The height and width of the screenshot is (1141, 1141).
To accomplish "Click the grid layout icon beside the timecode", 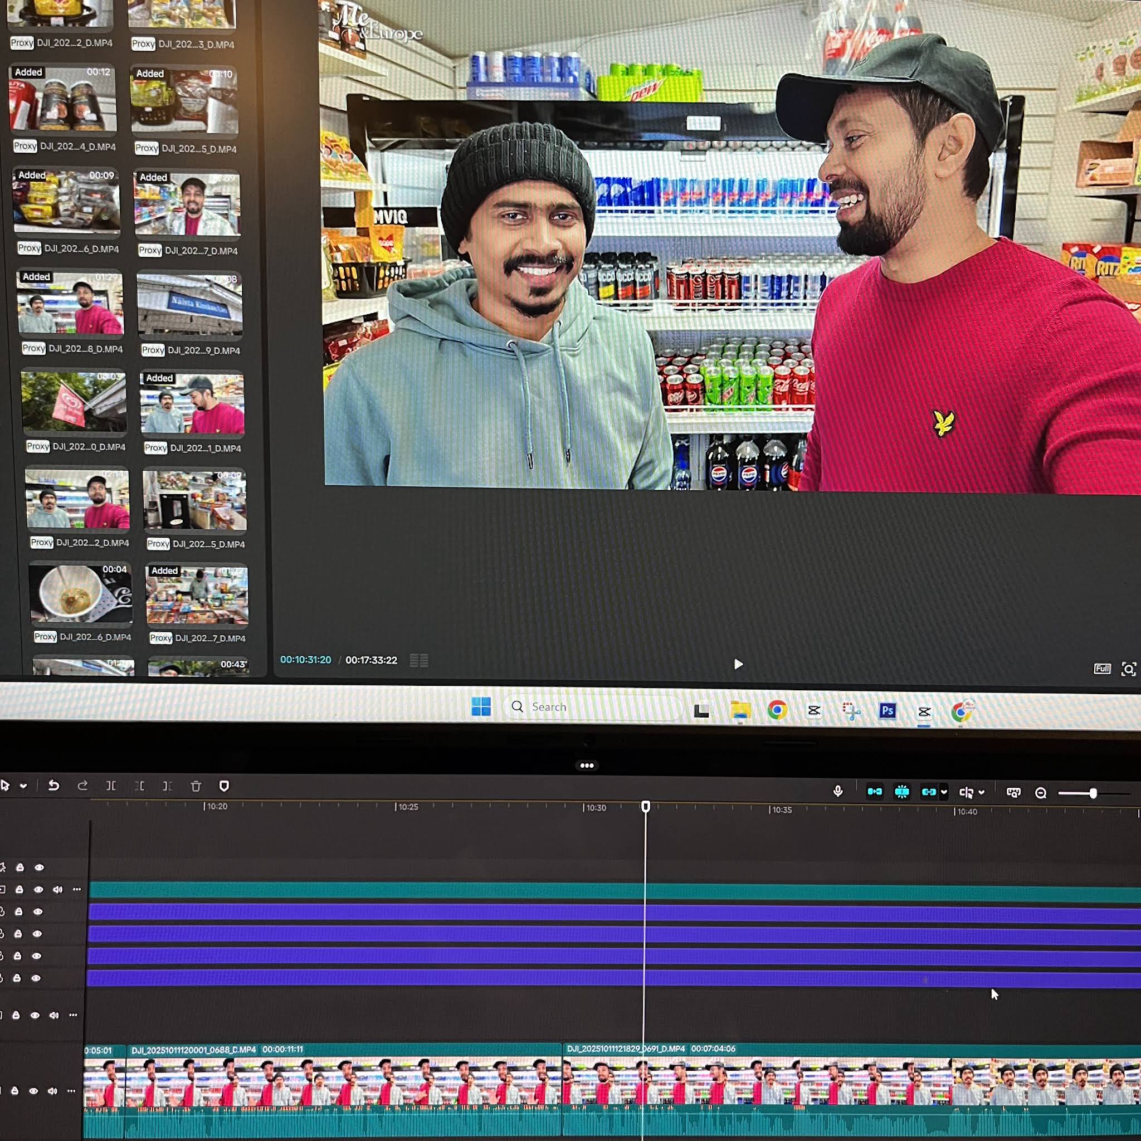I will [x=419, y=660].
